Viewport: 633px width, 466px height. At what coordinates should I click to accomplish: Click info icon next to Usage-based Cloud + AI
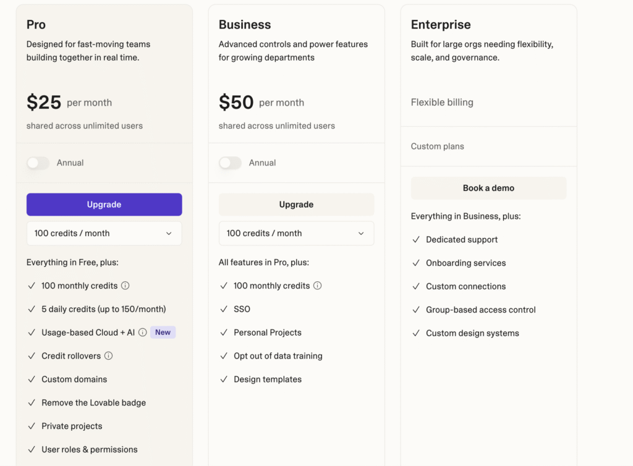143,333
